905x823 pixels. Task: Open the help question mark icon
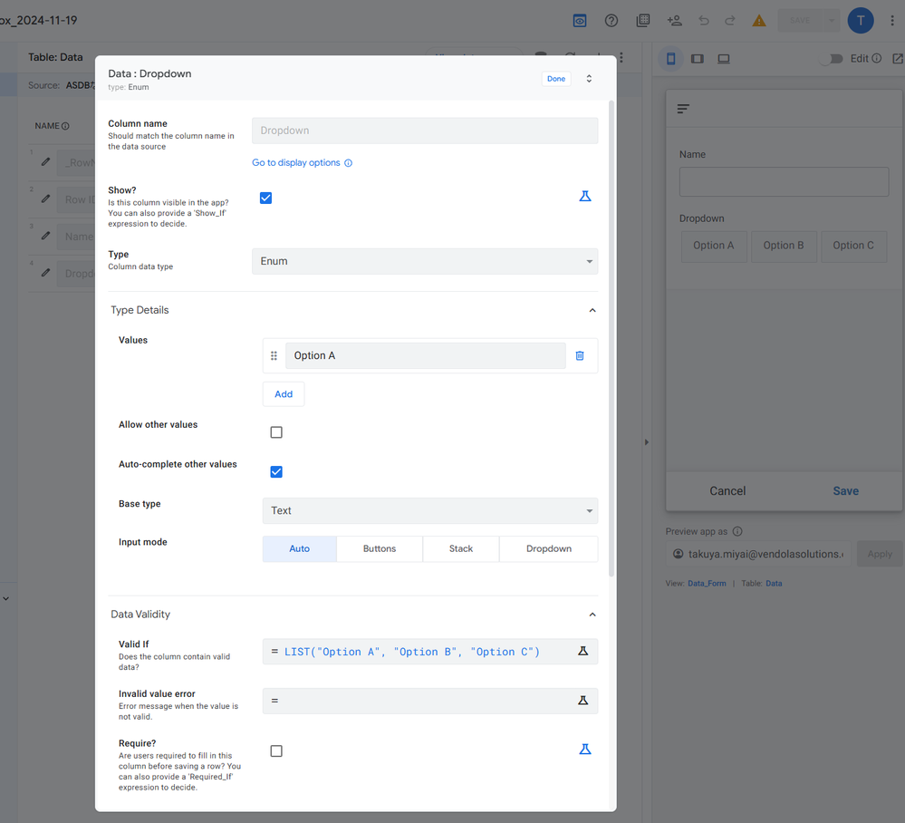pyautogui.click(x=611, y=21)
